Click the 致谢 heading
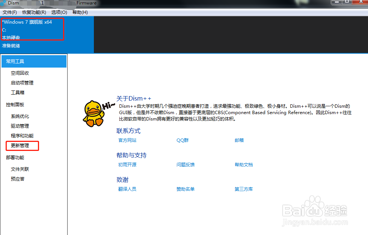Viewport: 368px width, 235px height. click(x=122, y=180)
